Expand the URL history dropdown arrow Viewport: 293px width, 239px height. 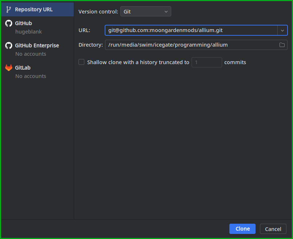point(282,30)
